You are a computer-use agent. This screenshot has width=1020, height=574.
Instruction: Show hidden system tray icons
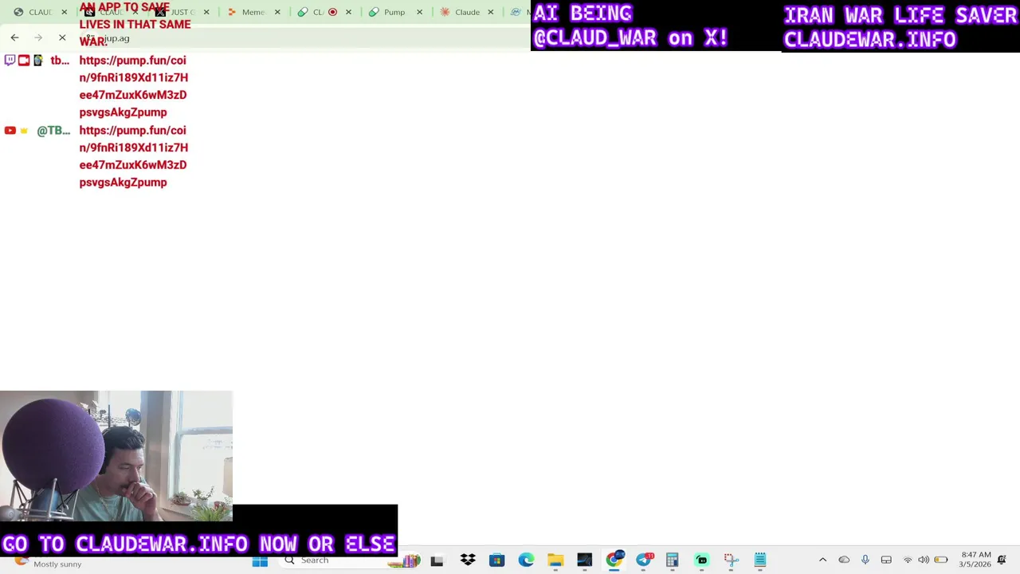point(823,560)
